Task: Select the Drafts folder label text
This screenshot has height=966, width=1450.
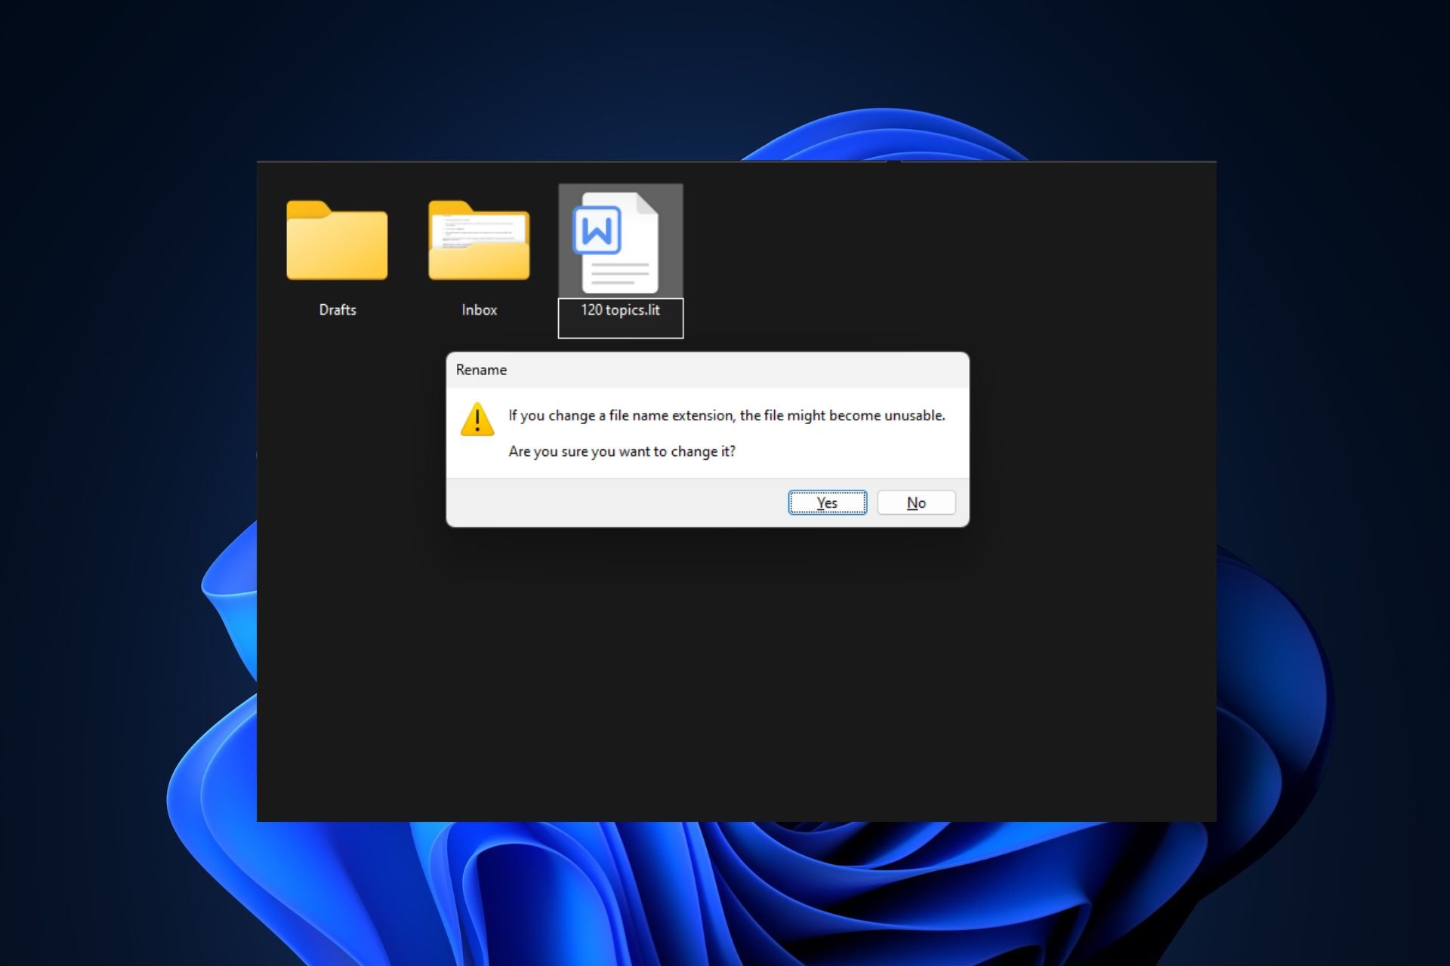Action: coord(338,309)
